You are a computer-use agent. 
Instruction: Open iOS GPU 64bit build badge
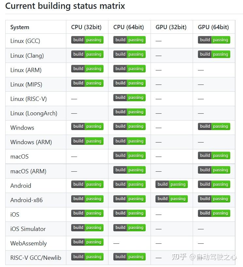point(214,213)
